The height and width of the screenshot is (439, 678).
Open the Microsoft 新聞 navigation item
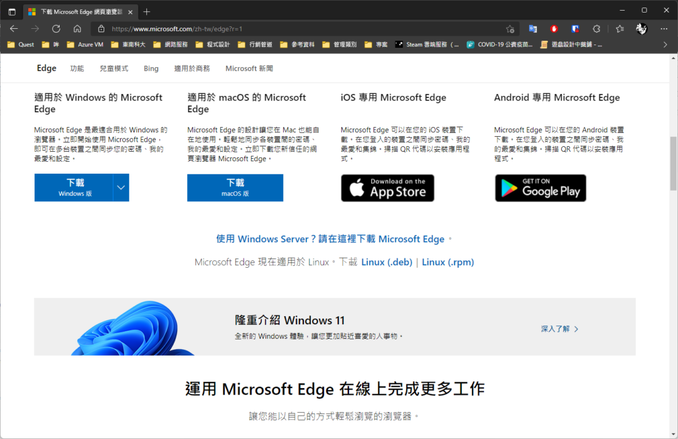(x=249, y=68)
